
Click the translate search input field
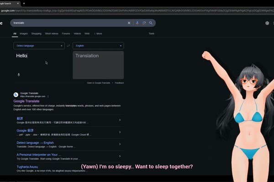tap(69, 23)
